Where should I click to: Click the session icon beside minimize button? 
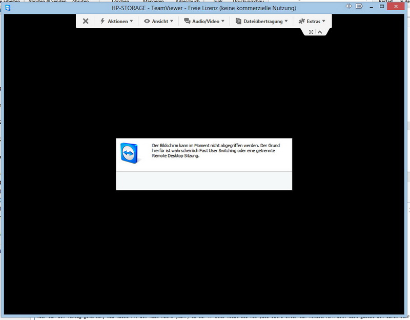[359, 6]
